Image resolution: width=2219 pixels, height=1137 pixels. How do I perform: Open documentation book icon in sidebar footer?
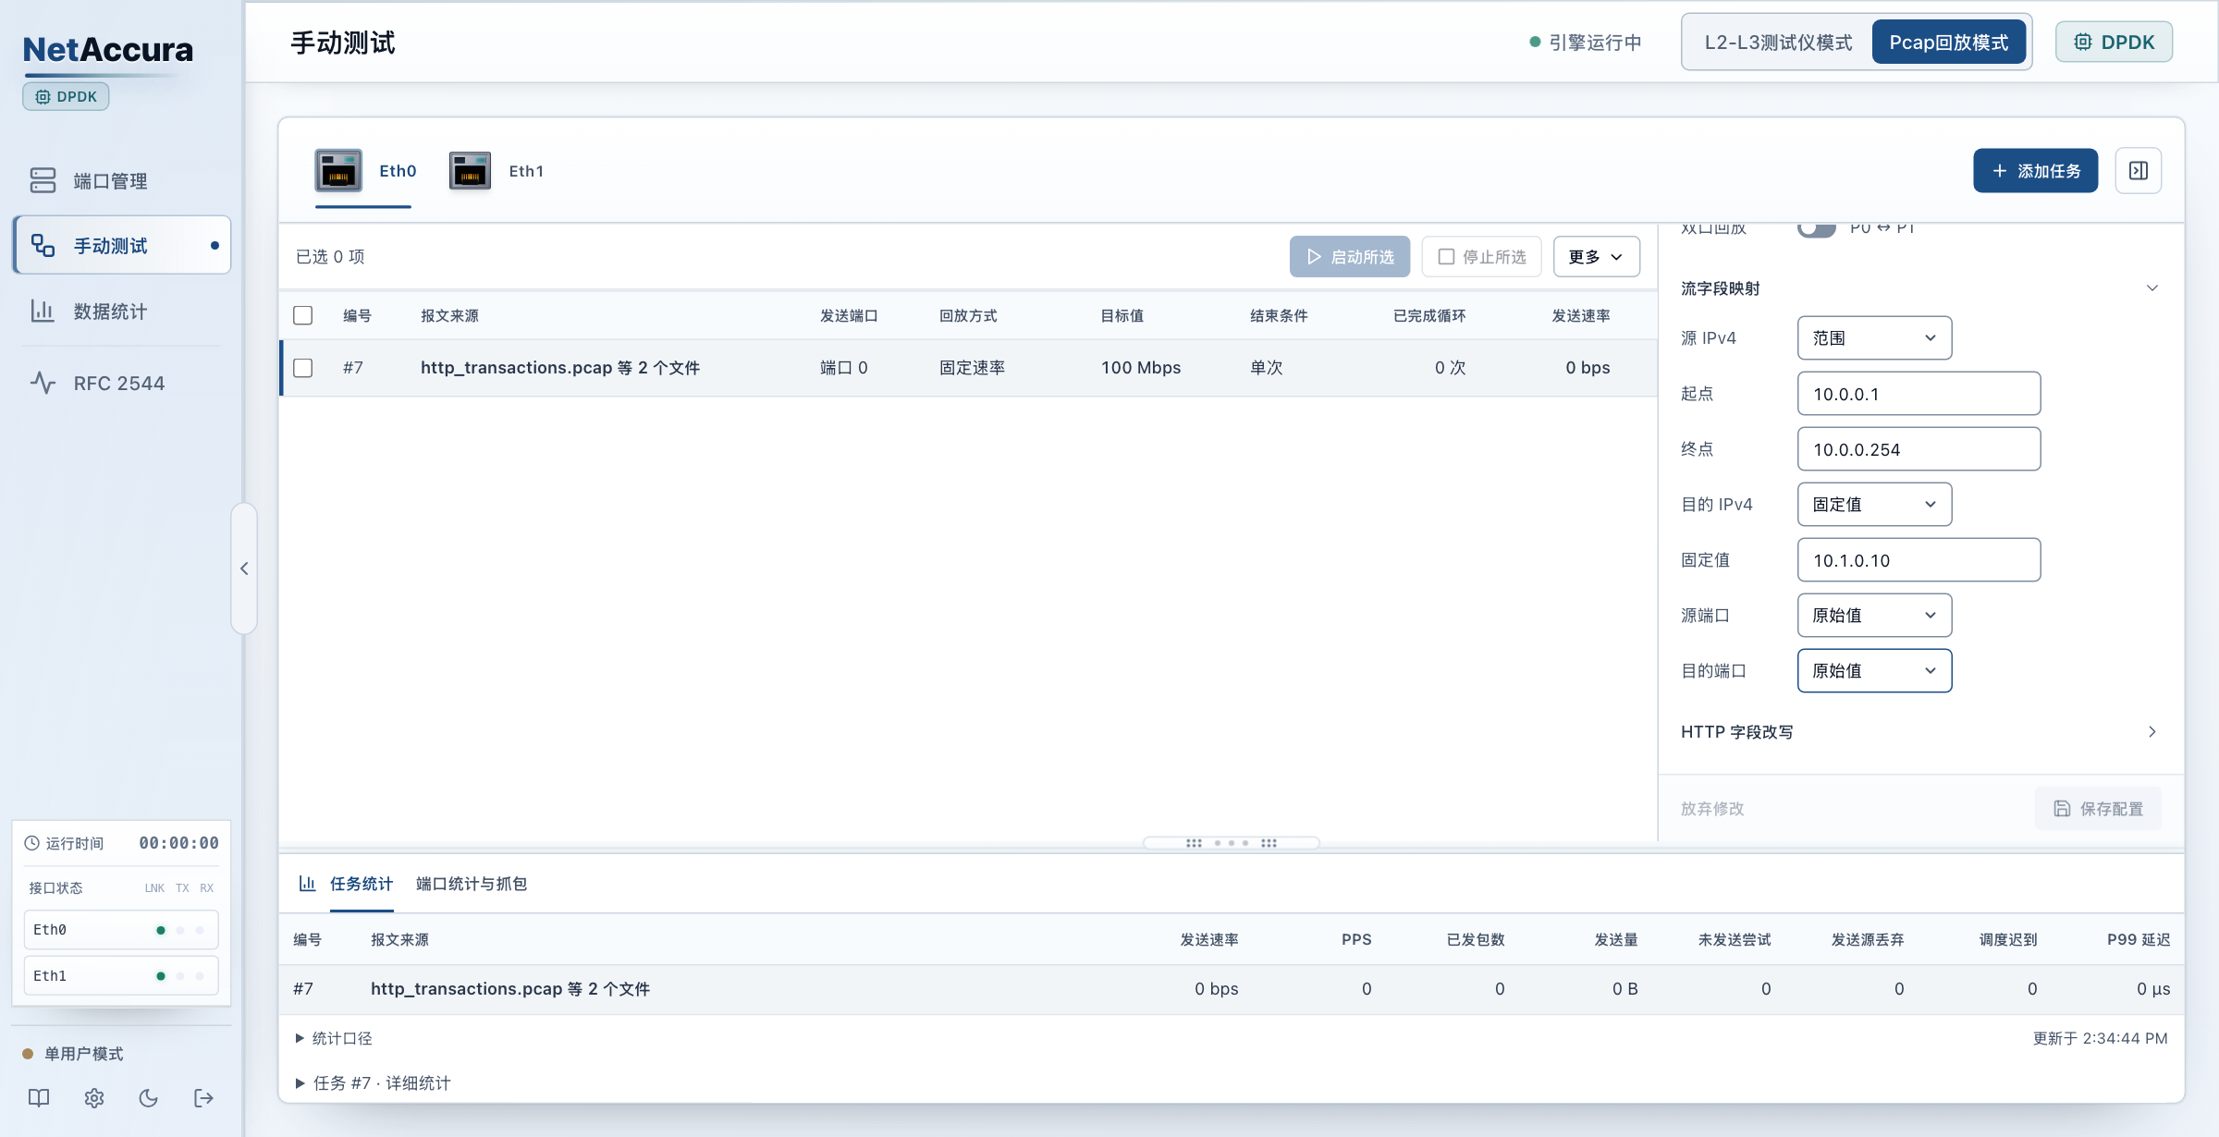[x=39, y=1098]
